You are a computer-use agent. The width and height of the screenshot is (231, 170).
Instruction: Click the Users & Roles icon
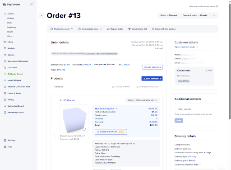point(5,93)
